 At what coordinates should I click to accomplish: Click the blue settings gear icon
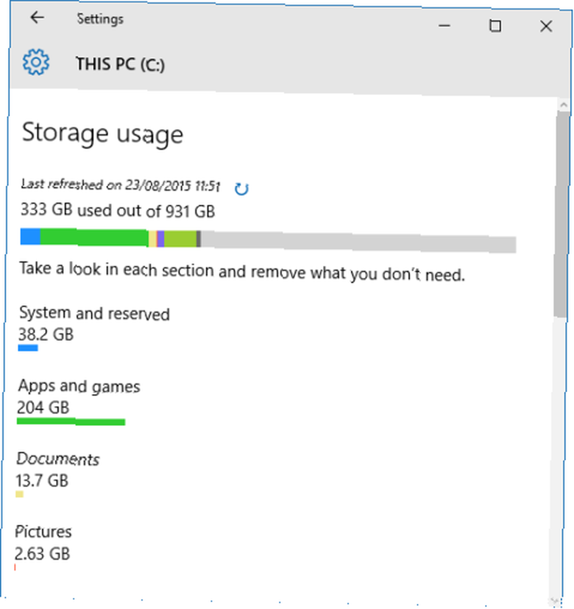tap(36, 62)
